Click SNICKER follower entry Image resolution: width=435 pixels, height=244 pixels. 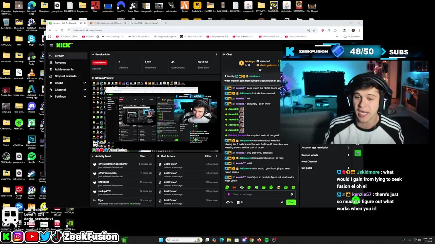tap(104, 182)
